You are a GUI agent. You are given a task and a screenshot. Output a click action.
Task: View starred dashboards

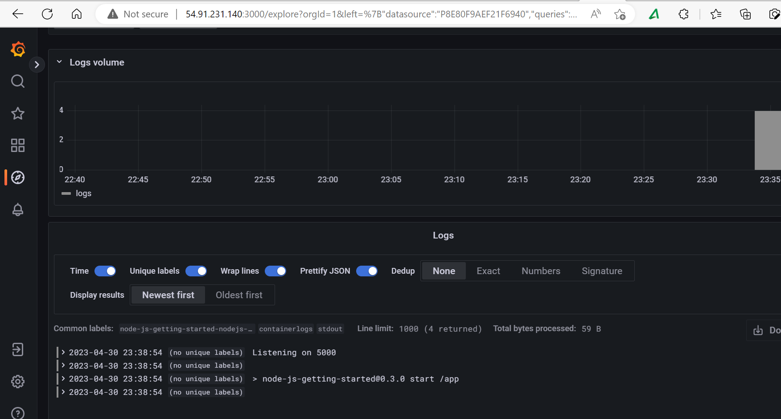point(18,114)
